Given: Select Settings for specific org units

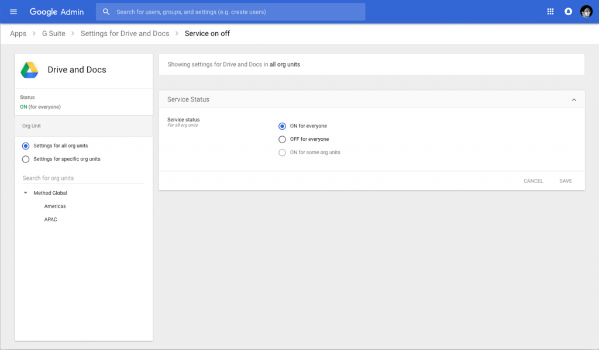Looking at the screenshot, I should pos(25,159).
